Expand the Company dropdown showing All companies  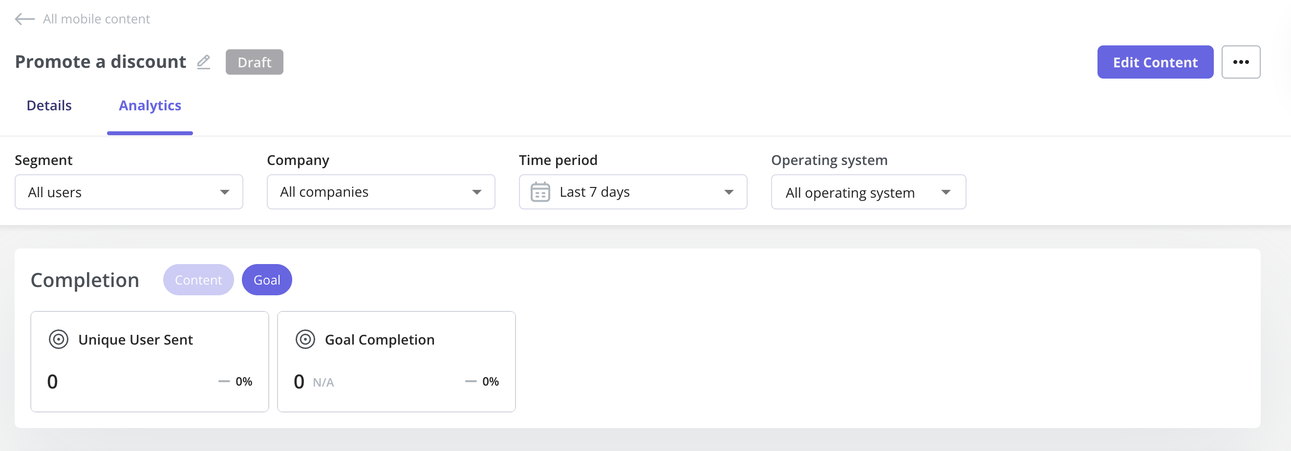381,192
